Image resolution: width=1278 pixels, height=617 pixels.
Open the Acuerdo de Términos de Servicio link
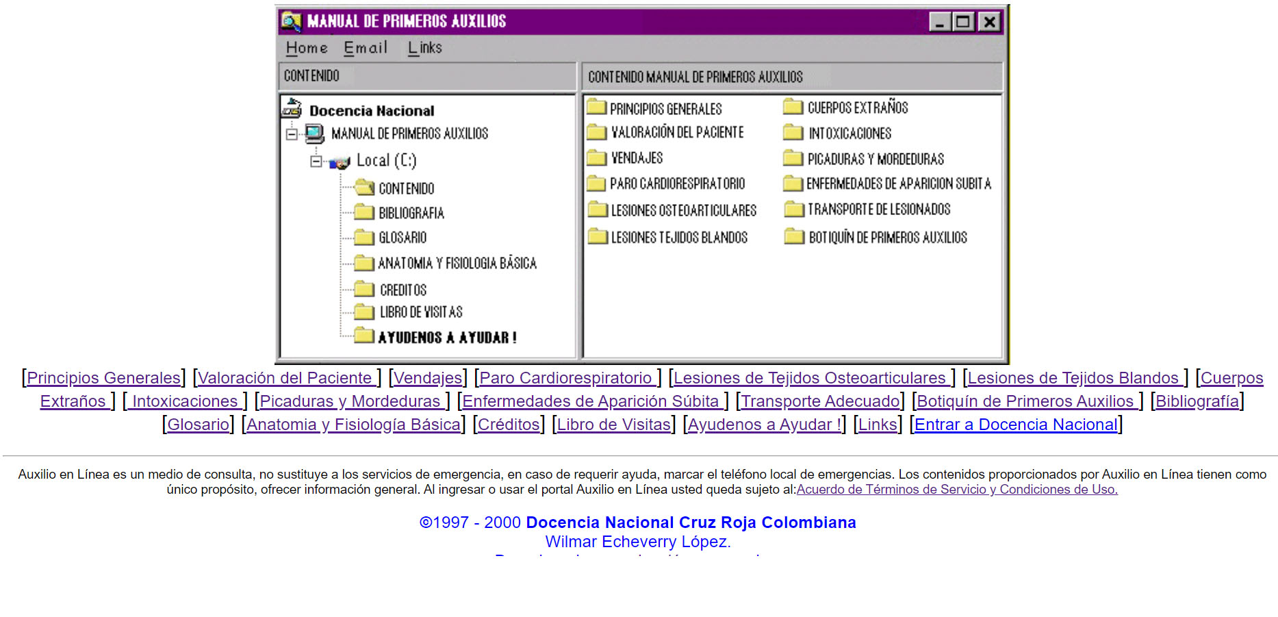[956, 490]
